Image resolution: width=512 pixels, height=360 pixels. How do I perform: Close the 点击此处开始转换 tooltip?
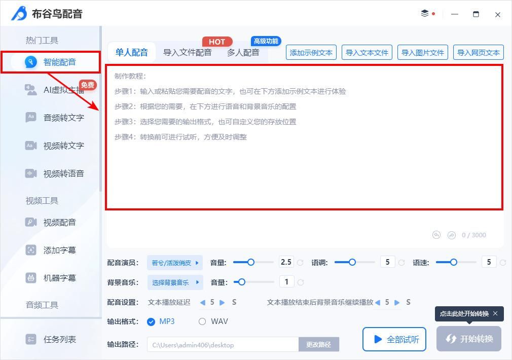tap(495, 314)
